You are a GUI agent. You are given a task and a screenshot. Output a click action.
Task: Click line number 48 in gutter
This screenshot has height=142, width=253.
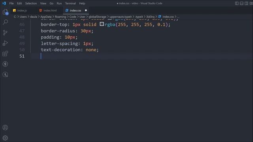click(x=22, y=37)
